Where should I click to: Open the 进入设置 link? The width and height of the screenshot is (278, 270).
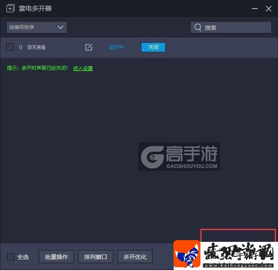pyautogui.click(x=83, y=68)
